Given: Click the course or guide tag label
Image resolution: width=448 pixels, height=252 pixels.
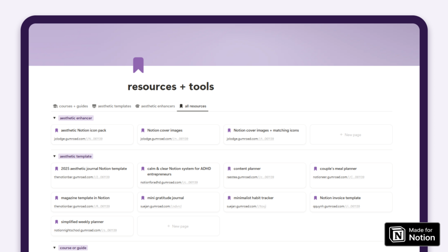Looking at the screenshot, I should [73, 248].
